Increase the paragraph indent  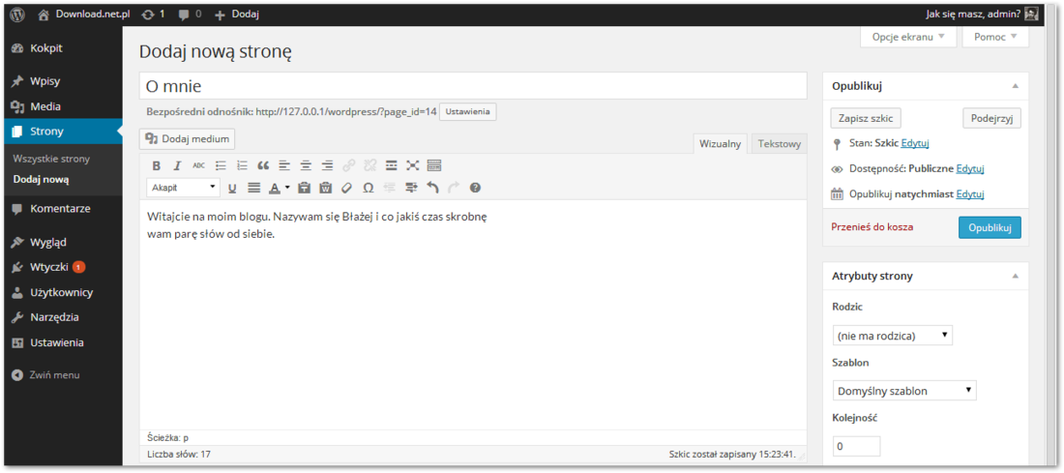tap(411, 188)
